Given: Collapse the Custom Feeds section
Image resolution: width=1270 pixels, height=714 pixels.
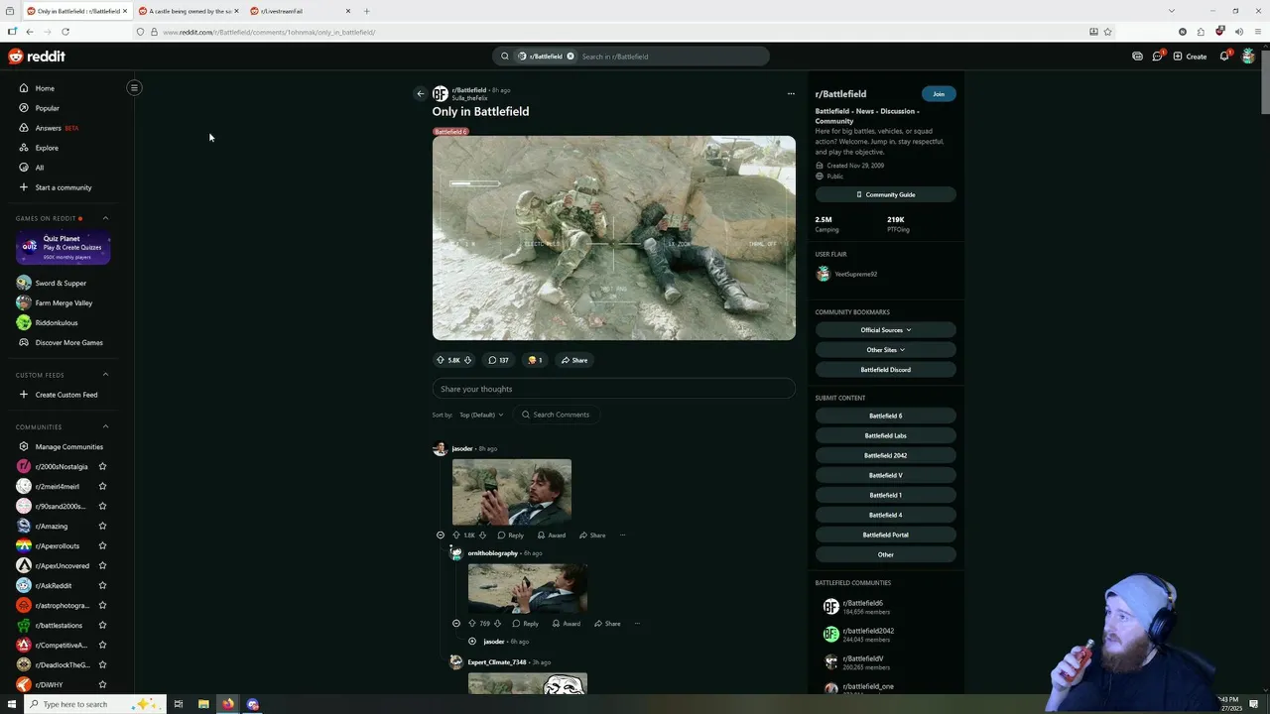Looking at the screenshot, I should (x=106, y=375).
